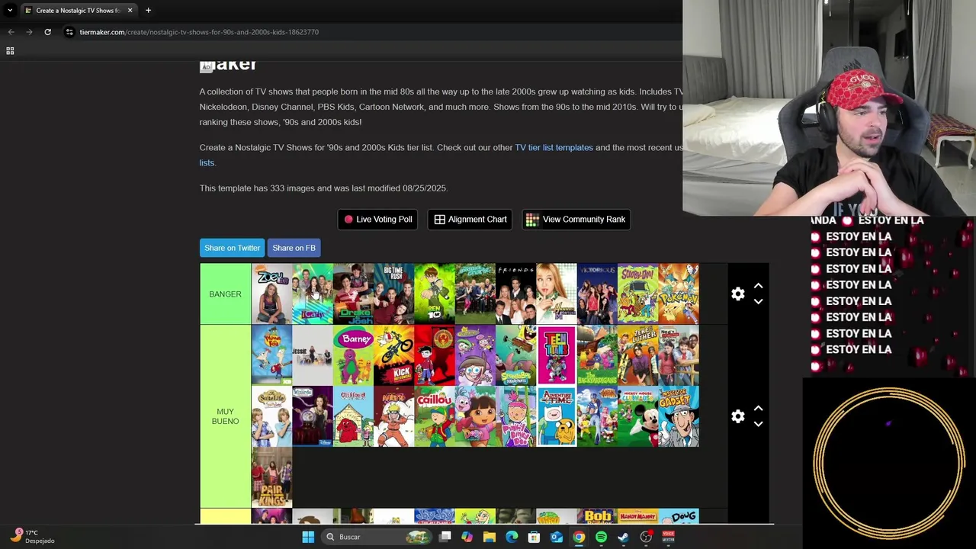This screenshot has width=976, height=549.
Task: Select the Ben 10 poster
Action: pos(435,294)
